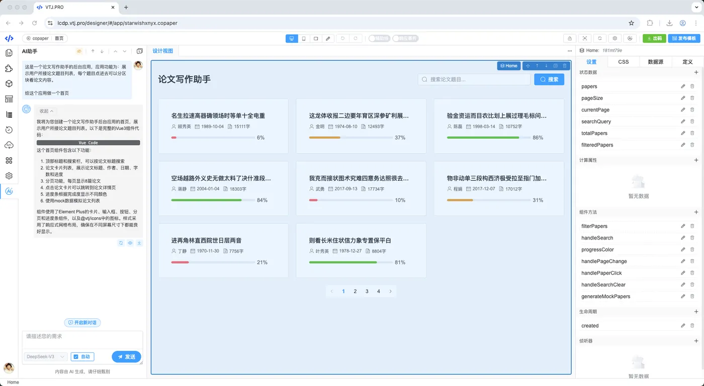The height and width of the screenshot is (386, 704).
Task: Open the sidebar settings gear
Action: tap(9, 176)
